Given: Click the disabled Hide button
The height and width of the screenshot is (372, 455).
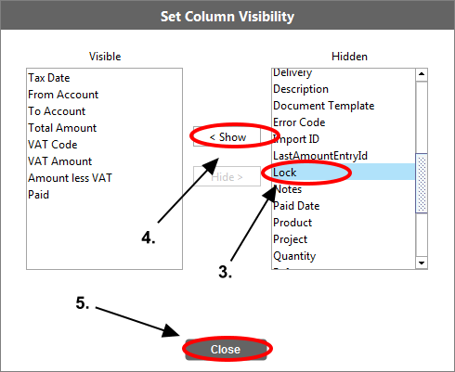Looking at the screenshot, I should click(x=227, y=176).
